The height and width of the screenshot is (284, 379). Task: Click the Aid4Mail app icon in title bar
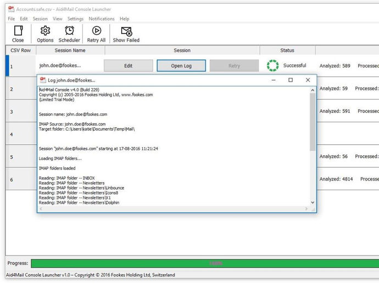click(11, 9)
